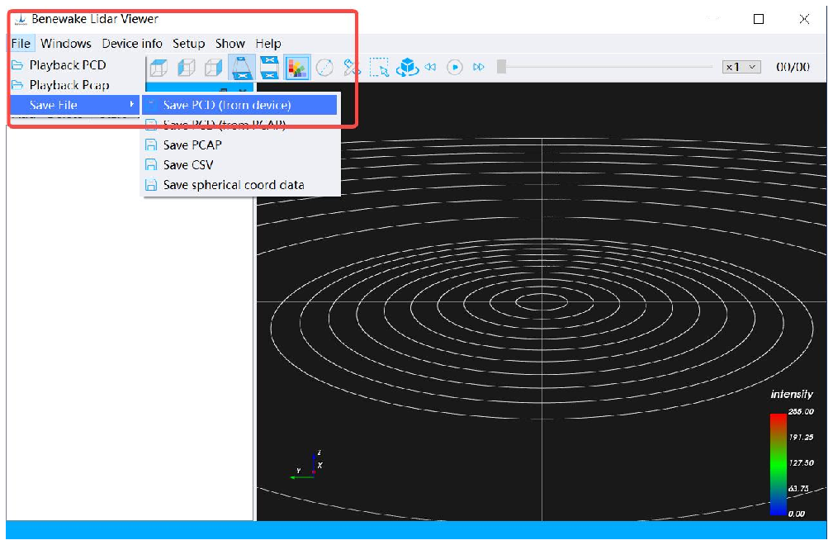
Task: Click the playback progress slider handle
Action: coord(501,67)
